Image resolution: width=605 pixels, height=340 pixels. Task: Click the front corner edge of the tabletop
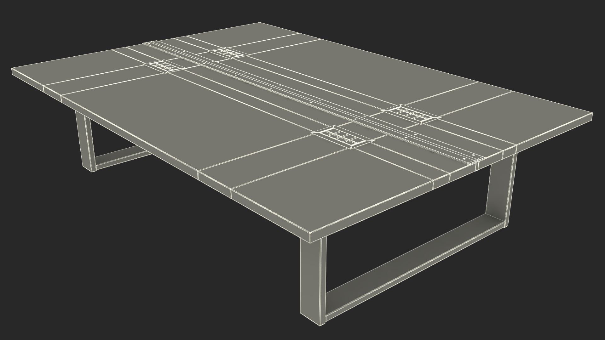click(310, 238)
